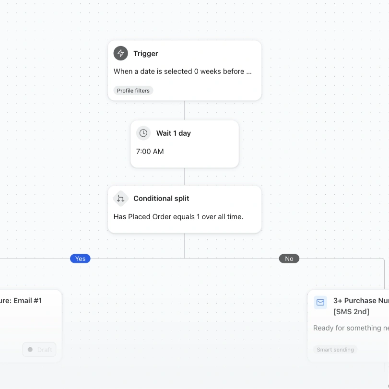Select the Trigger card title

click(146, 54)
